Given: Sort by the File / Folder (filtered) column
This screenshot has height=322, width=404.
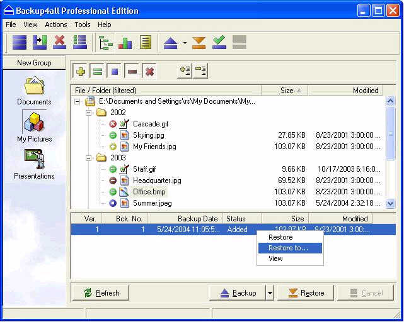Looking at the screenshot, I should tap(166, 91).
